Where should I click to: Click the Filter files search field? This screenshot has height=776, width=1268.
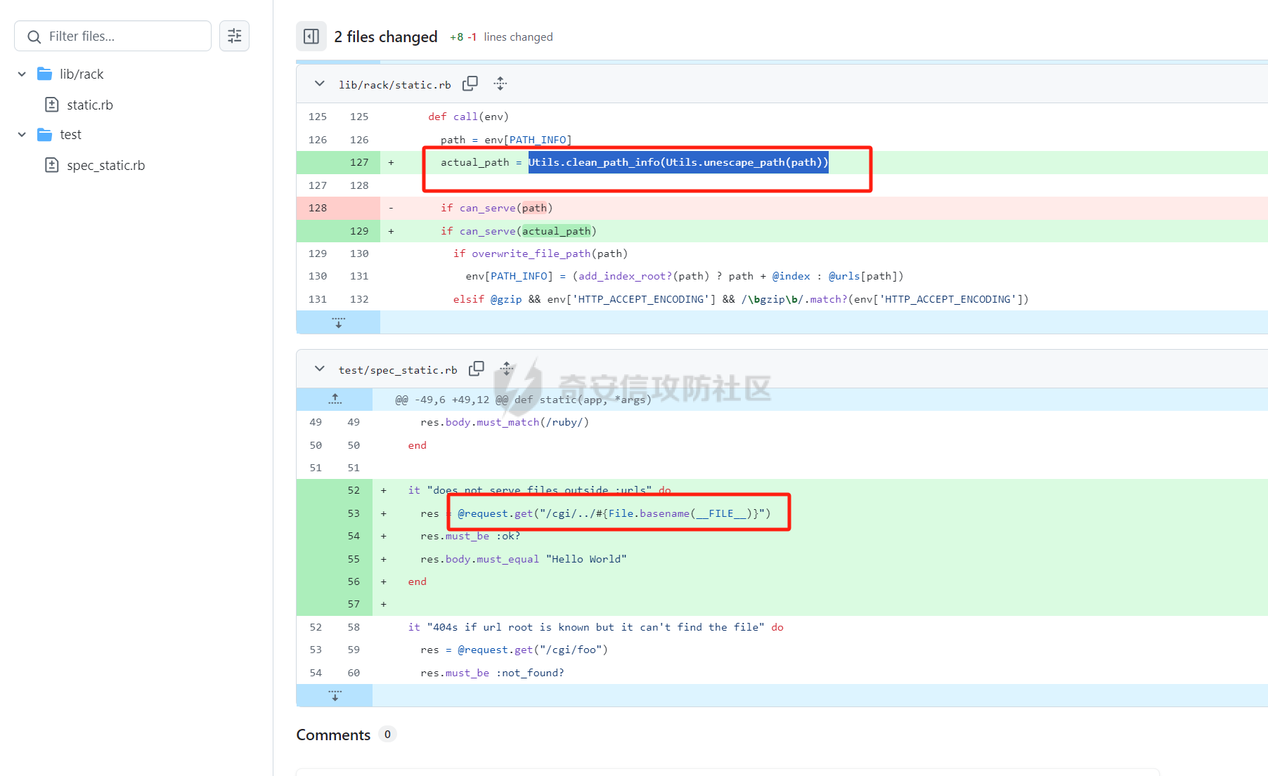point(123,36)
